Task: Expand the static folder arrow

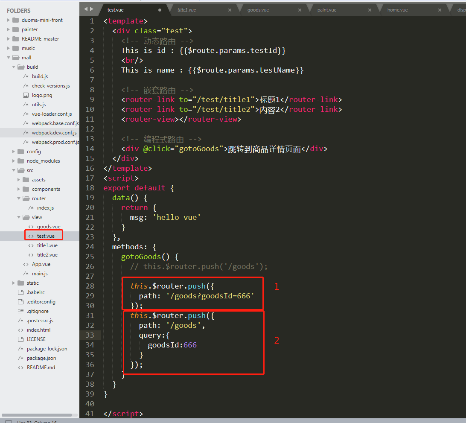Action: 14,283
